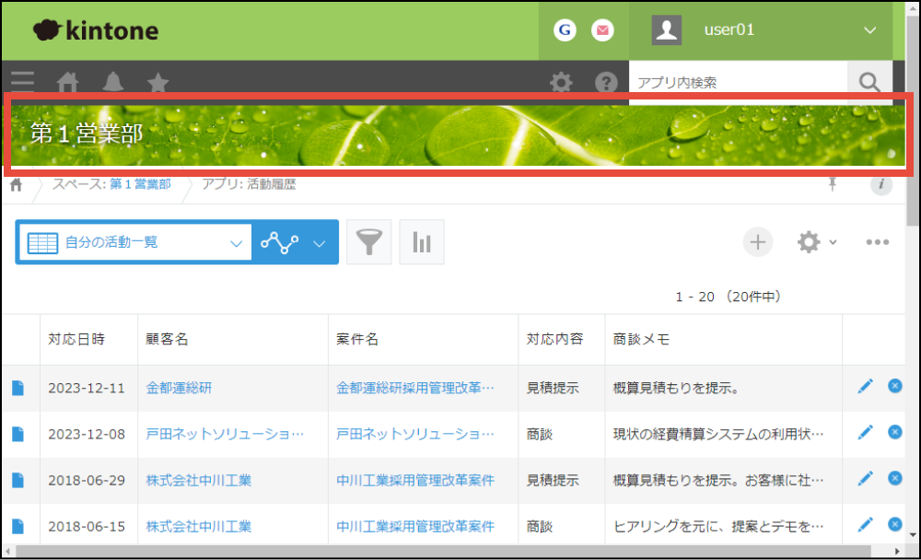Image resolution: width=921 pixels, height=560 pixels.
Task: Edit the 2023-12-11 record with pencil
Action: click(x=865, y=386)
